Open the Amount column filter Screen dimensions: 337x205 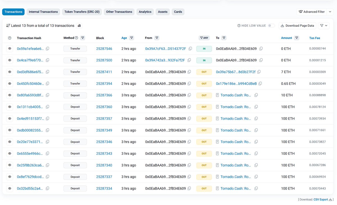(297, 38)
